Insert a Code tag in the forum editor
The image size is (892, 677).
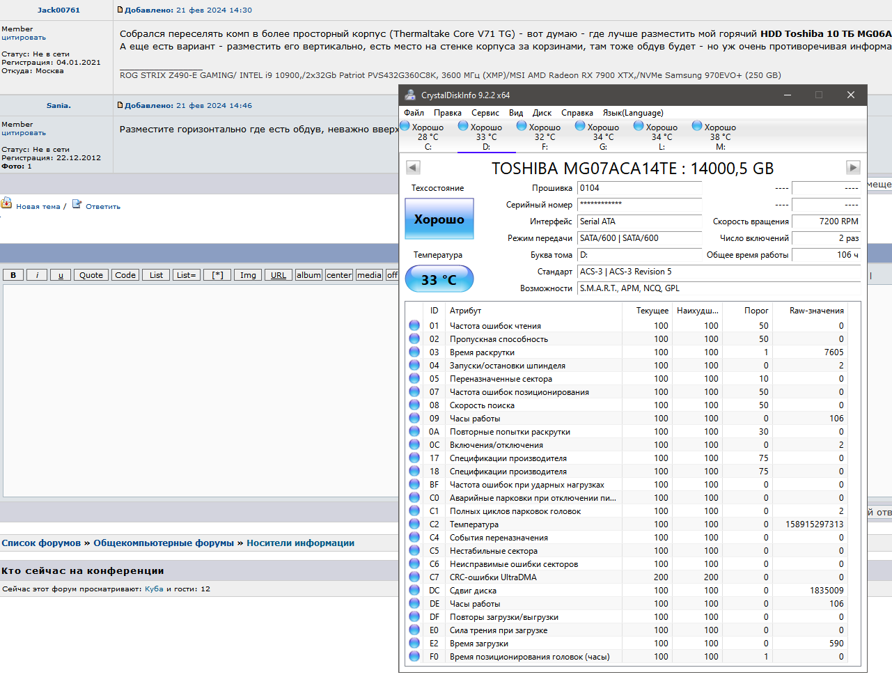(x=125, y=275)
